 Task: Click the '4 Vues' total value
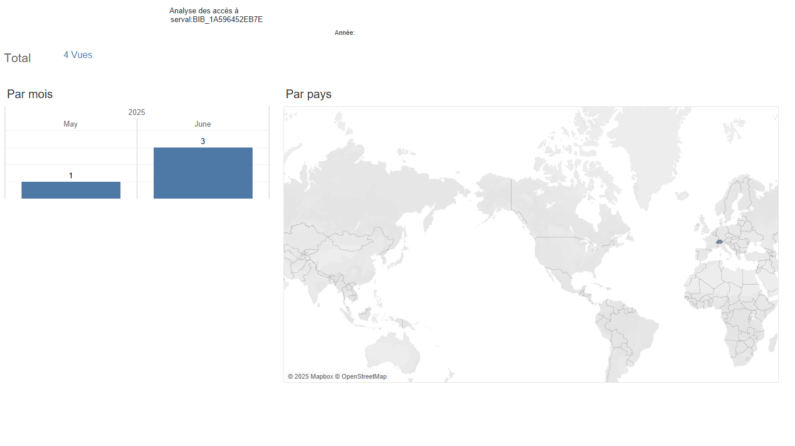point(78,55)
